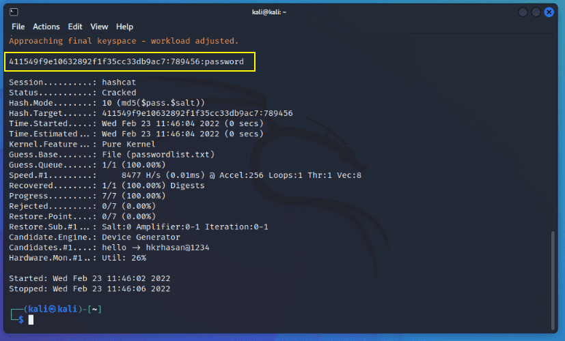Click the terminal vertical scrollbar thumb
The image size is (565, 341).
[553, 280]
